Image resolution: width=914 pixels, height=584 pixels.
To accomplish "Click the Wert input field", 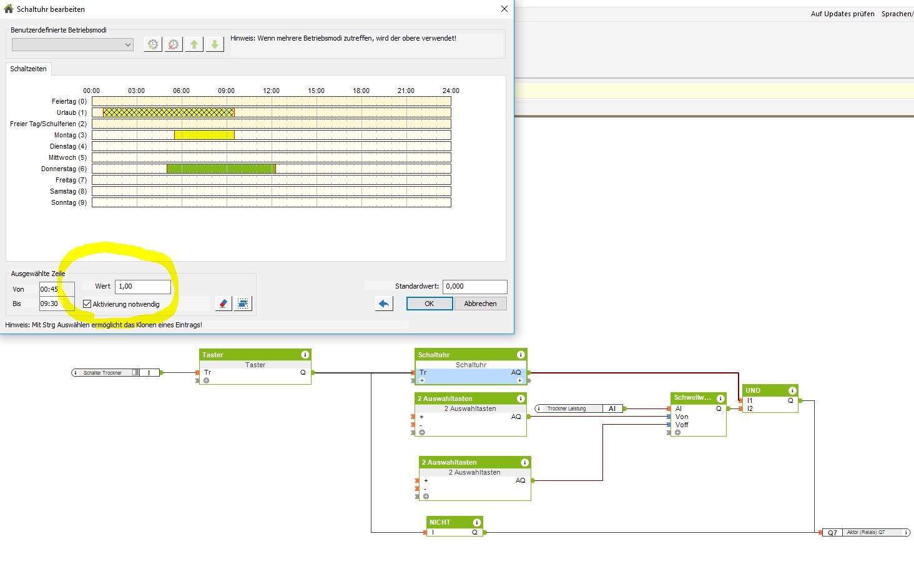I will pyautogui.click(x=143, y=287).
